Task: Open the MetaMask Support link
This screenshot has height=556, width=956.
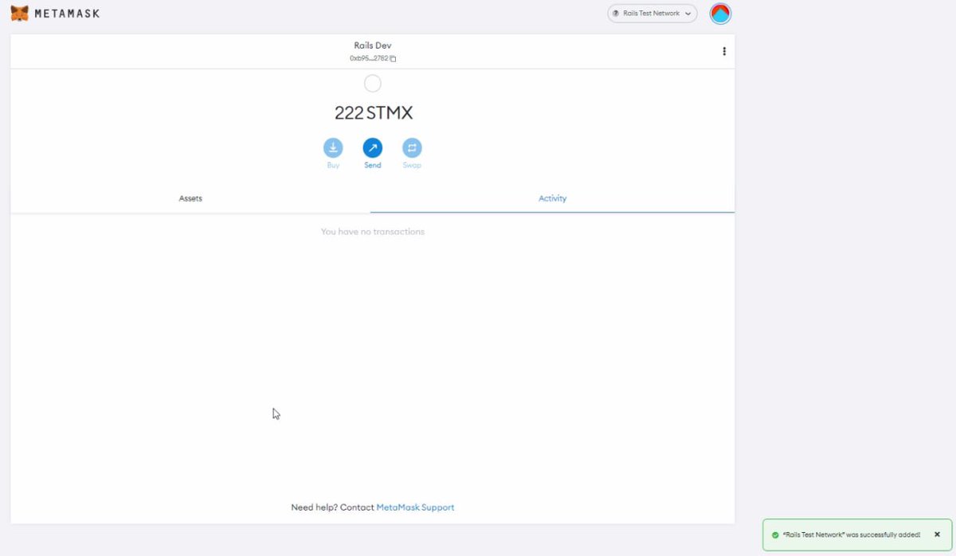Action: (415, 507)
